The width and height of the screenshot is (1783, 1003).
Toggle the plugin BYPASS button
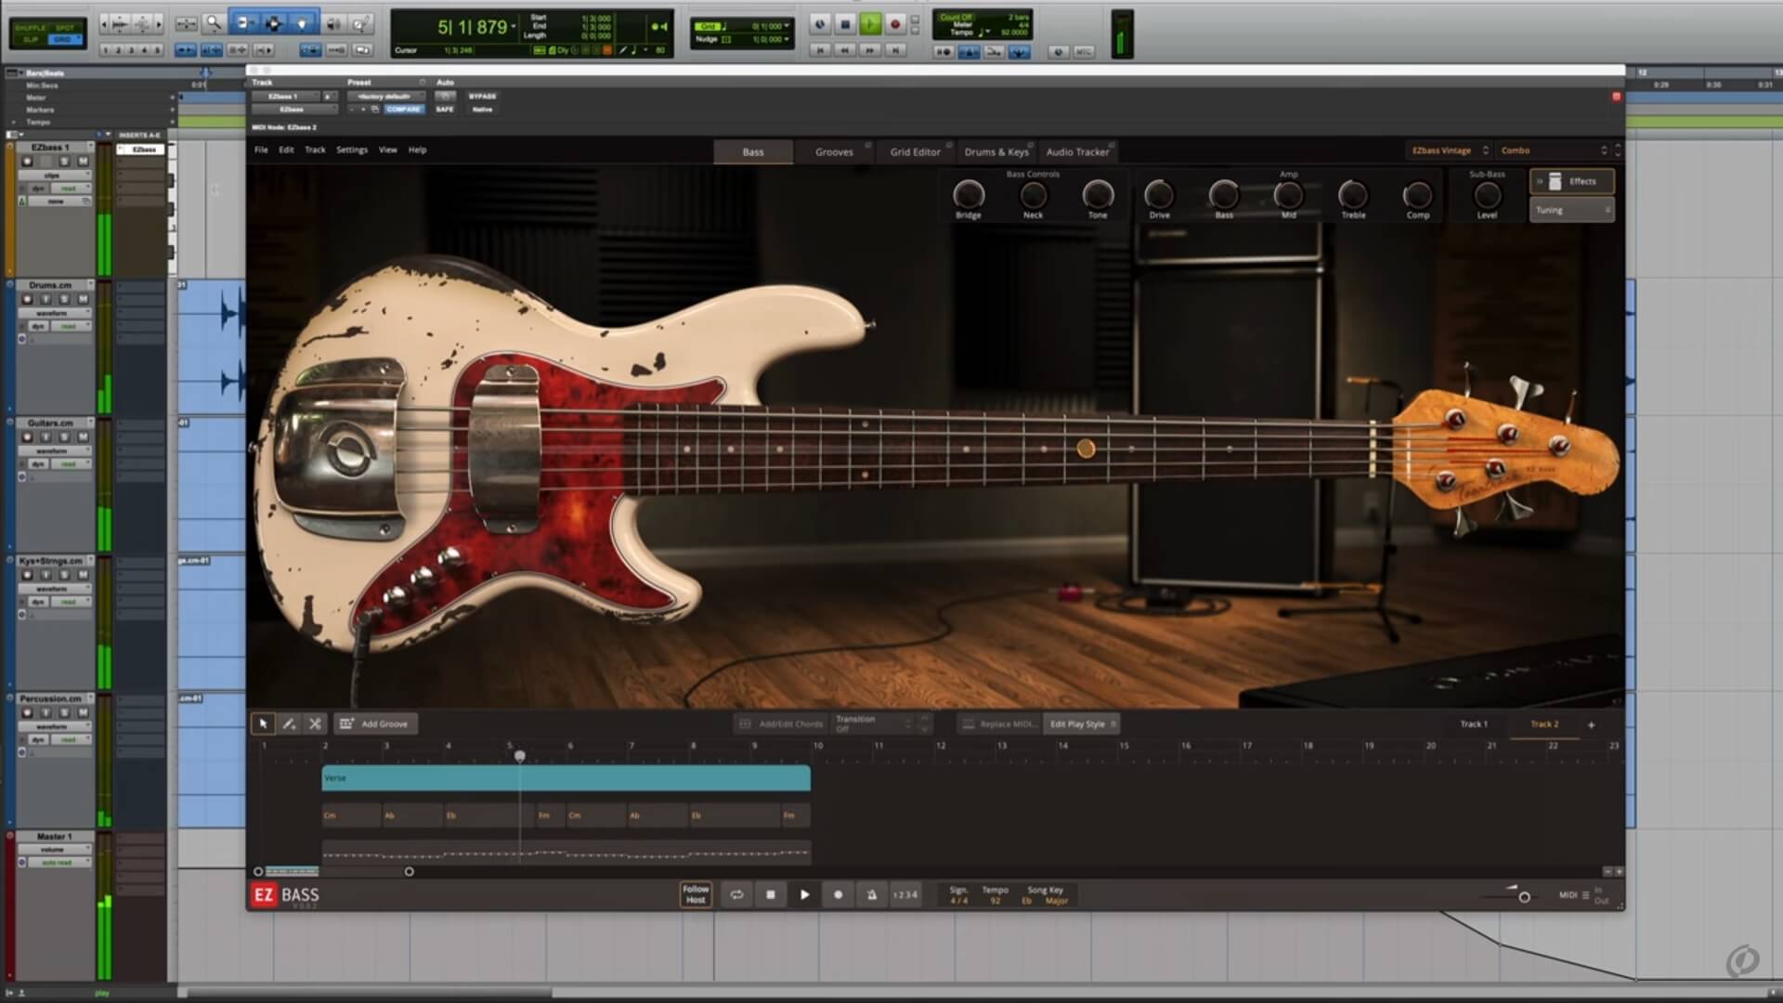click(x=482, y=97)
